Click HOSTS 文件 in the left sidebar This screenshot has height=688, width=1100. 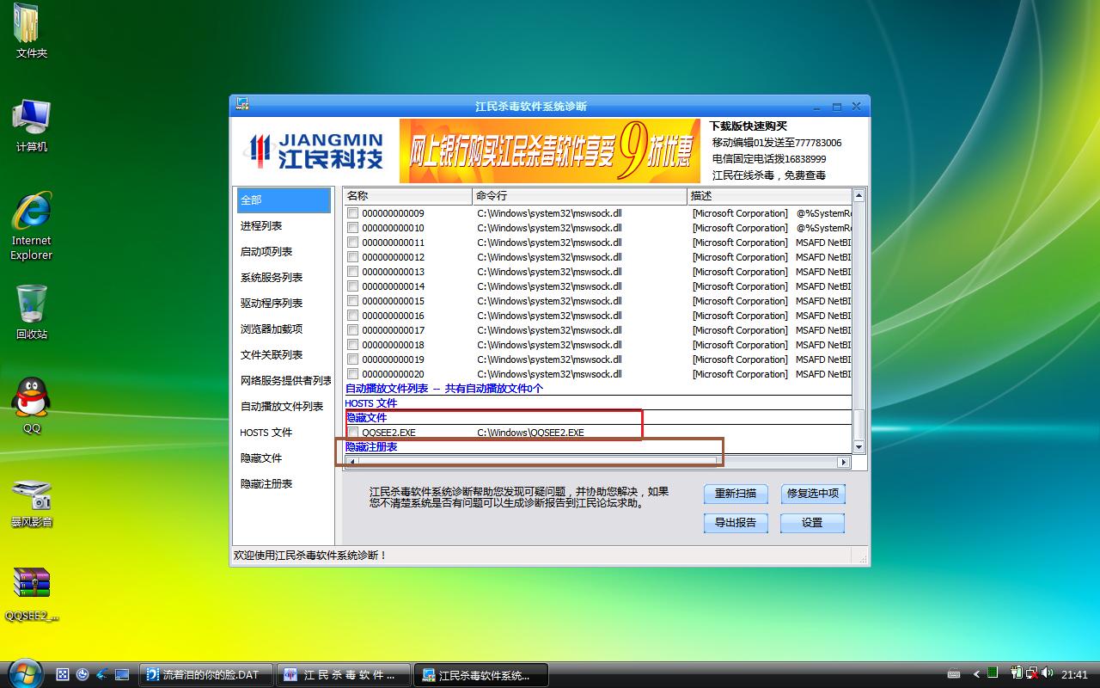(x=284, y=432)
